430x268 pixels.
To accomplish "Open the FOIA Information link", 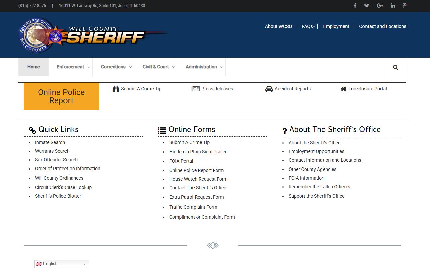I will (x=306, y=178).
